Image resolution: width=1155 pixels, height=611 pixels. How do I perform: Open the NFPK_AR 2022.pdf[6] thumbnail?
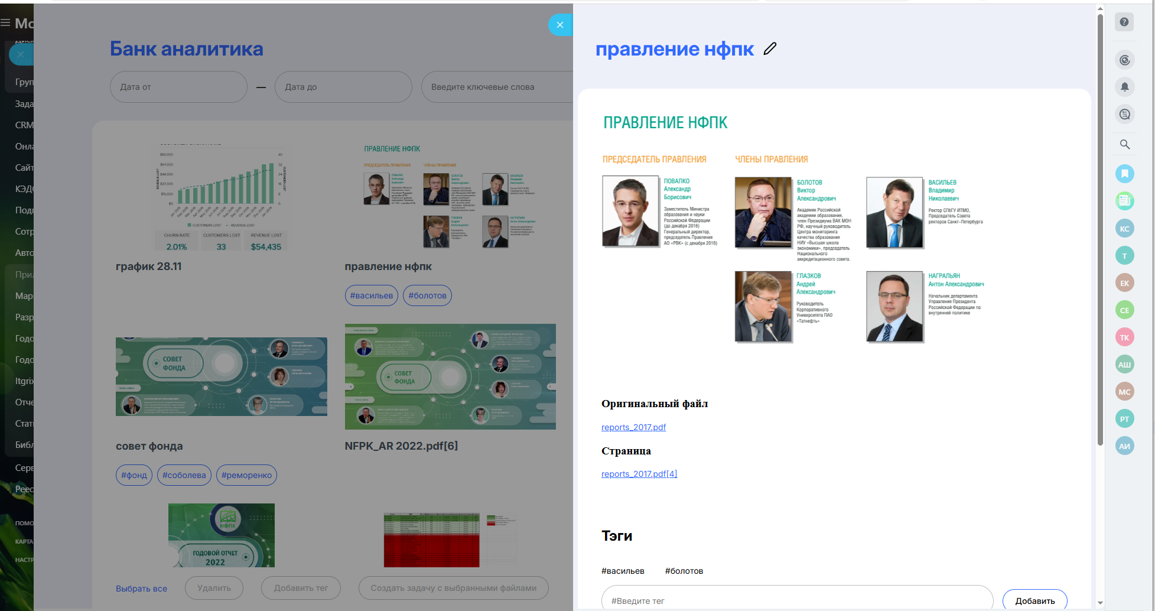click(x=450, y=376)
